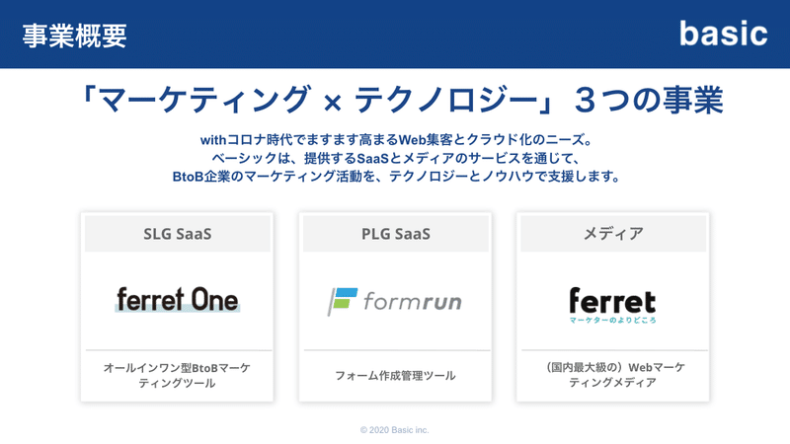
Task: Click the 事業概要 header title
Action: point(75,36)
